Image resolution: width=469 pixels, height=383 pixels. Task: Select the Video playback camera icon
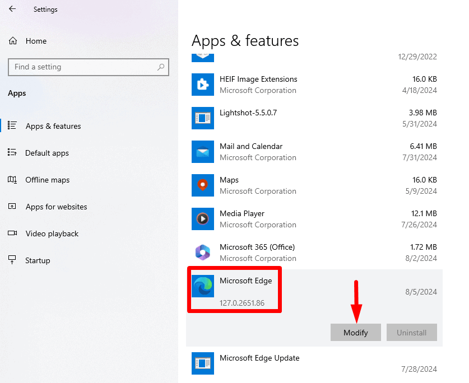tap(12, 233)
